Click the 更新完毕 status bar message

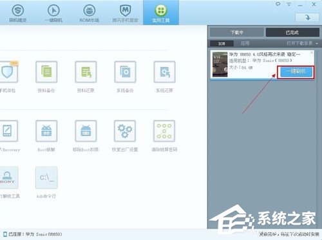coord(289,234)
